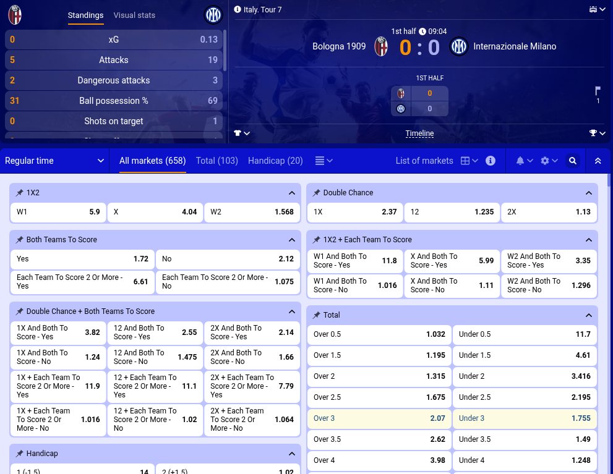Click the markets info icon
The image size is (613, 474).
[491, 161]
